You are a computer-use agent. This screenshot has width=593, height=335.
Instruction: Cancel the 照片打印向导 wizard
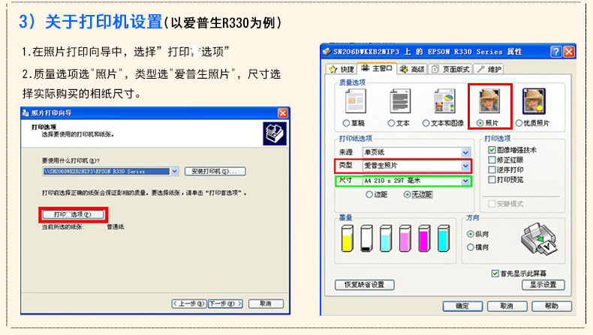pyautogui.click(x=266, y=304)
